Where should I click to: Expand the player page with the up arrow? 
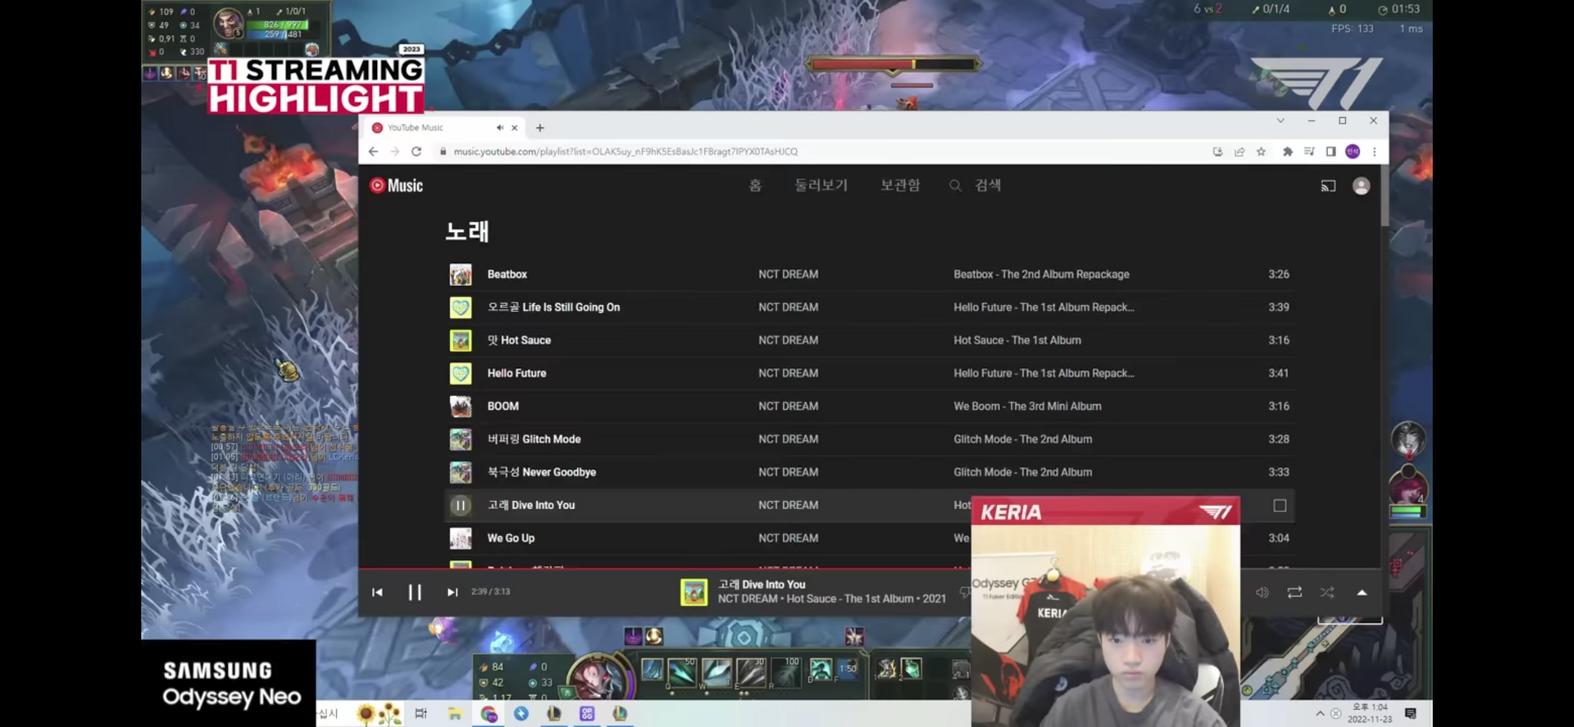[1362, 593]
